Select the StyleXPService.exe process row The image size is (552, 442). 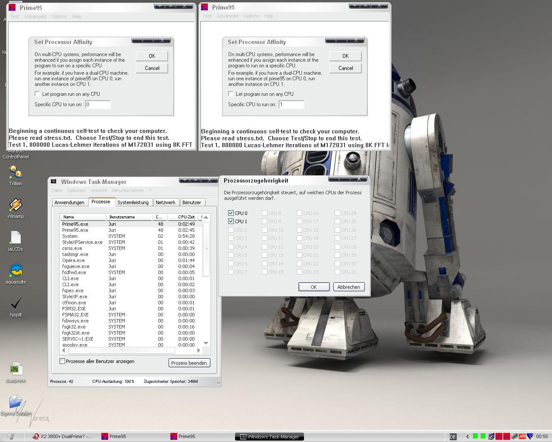point(130,242)
